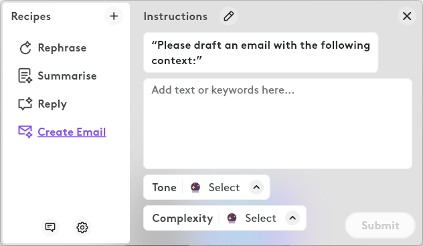The image size is (423, 246).
Task: Expand the Tone chevron arrow
Action: (256, 187)
